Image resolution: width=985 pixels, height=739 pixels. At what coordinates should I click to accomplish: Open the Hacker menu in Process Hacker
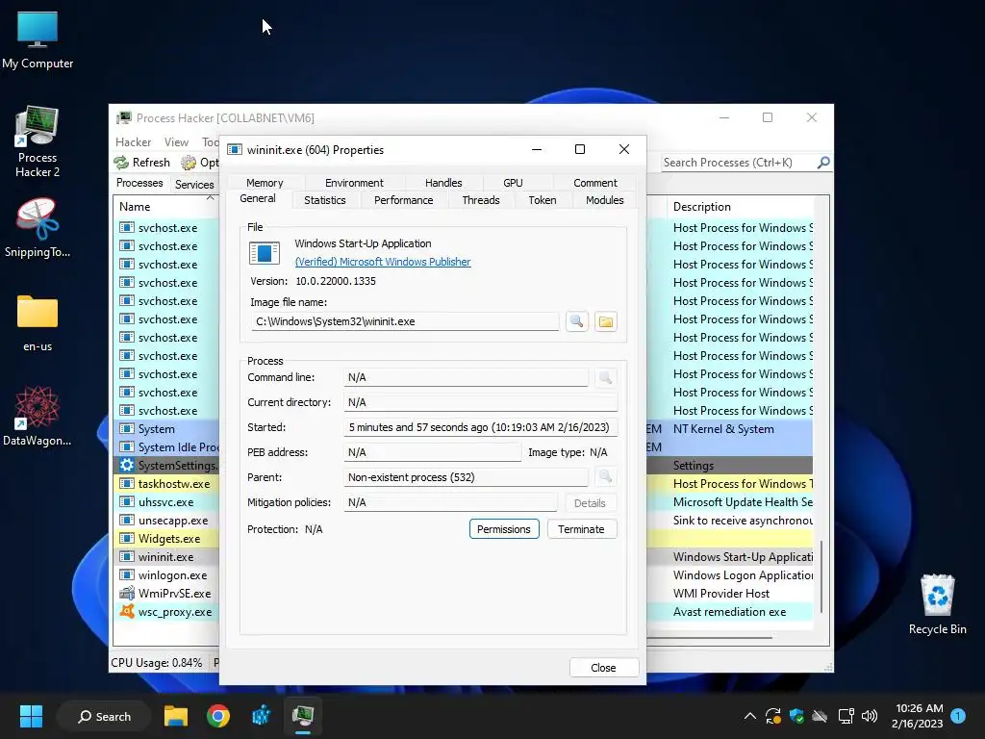coord(133,142)
